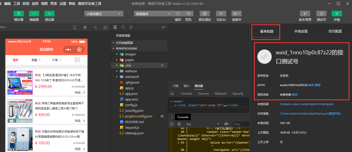Click the phone device icon above simulator

click(75, 27)
